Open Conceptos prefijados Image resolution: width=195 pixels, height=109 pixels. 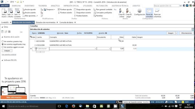coord(103,13)
